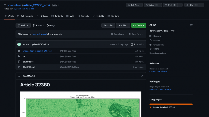The height and width of the screenshot is (117, 209).
Task: Open the latest Update README.md commit message
Action: 40,44
